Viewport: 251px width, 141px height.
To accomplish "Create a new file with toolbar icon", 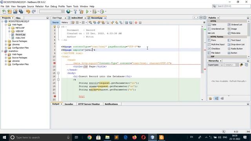I will coord(4,11).
